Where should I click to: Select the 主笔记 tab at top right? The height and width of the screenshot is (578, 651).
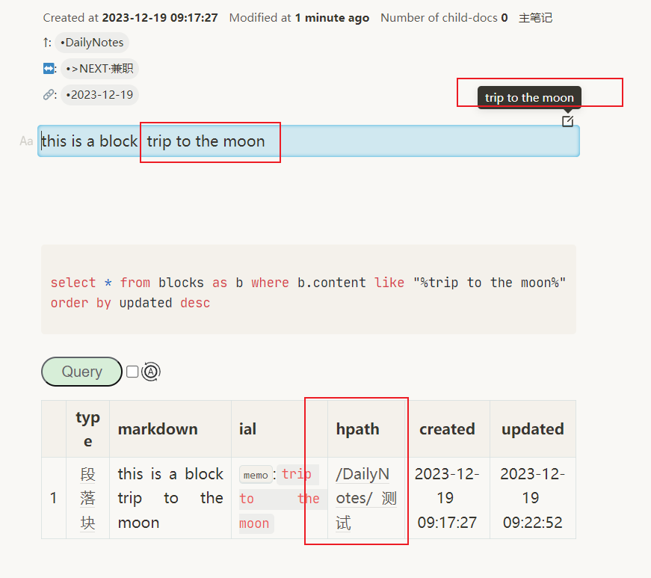click(x=535, y=17)
